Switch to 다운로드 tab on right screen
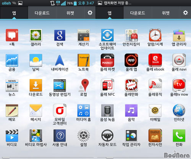 pos(138,13)
